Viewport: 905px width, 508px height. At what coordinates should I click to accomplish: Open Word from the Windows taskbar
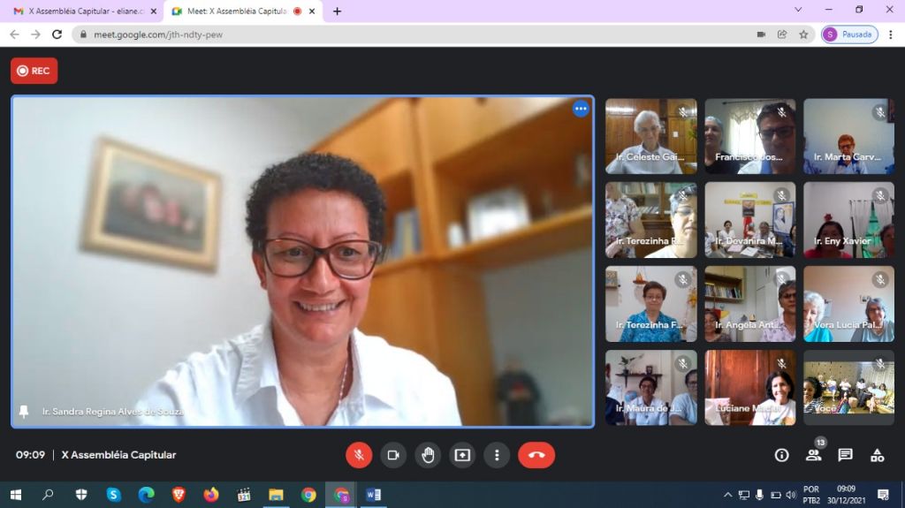pos(373,495)
